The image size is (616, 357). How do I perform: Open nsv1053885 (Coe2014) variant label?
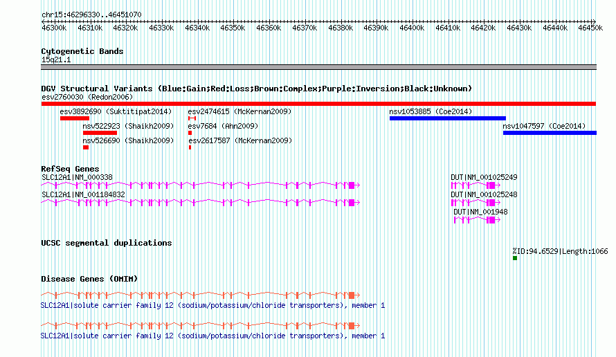coord(431,111)
